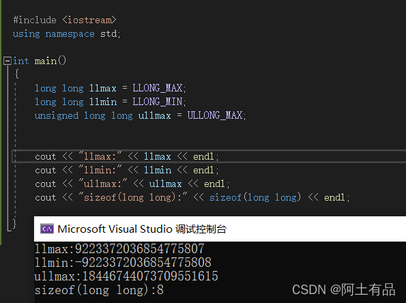The image size is (406, 303).
Task: Click console output 'sizeof(long long):8'
Action: (x=99, y=290)
